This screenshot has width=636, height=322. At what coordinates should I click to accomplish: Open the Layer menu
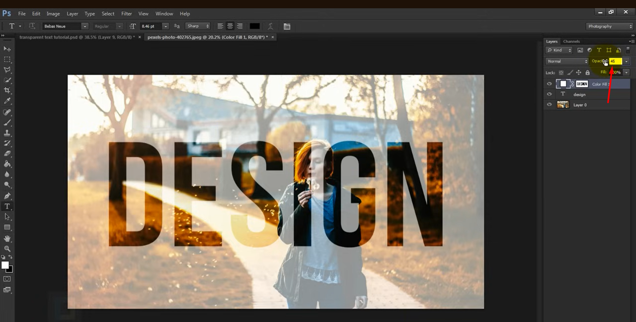tap(73, 13)
